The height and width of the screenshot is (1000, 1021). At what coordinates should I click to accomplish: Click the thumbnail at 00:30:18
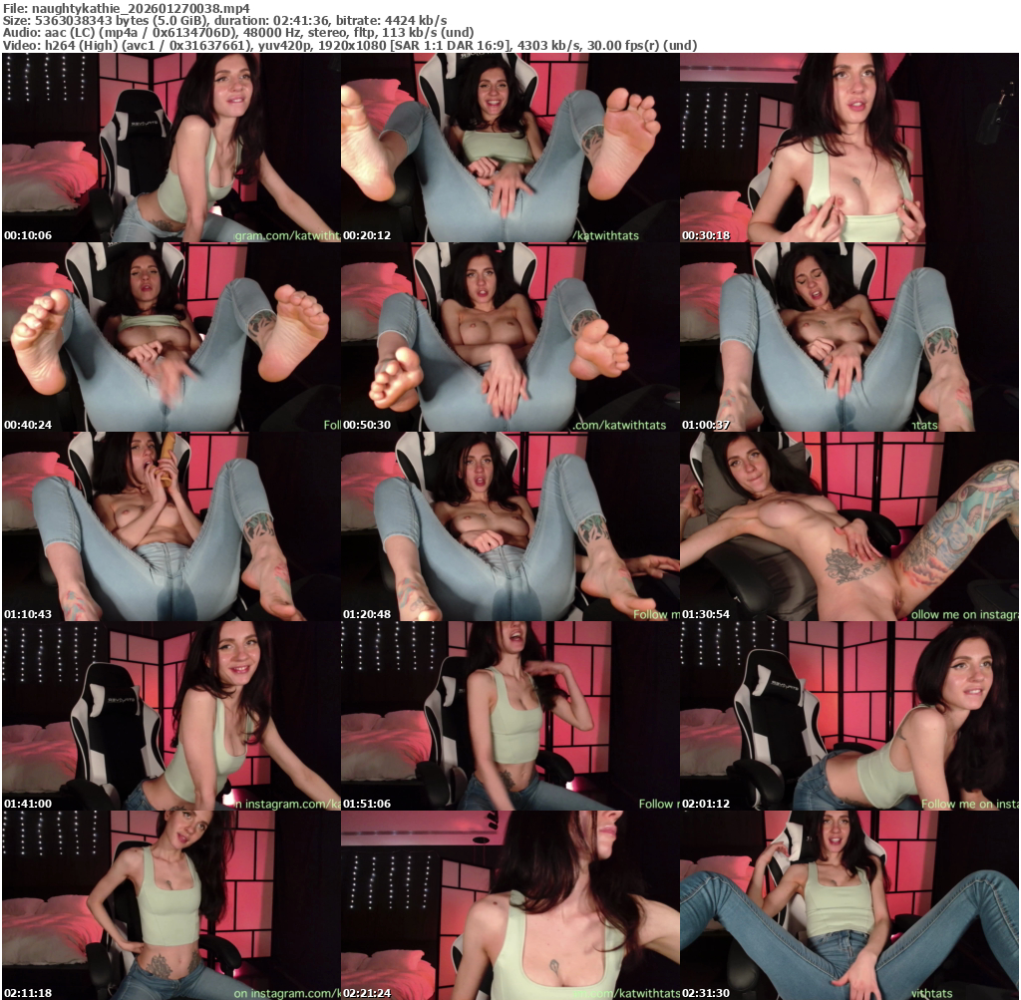849,148
